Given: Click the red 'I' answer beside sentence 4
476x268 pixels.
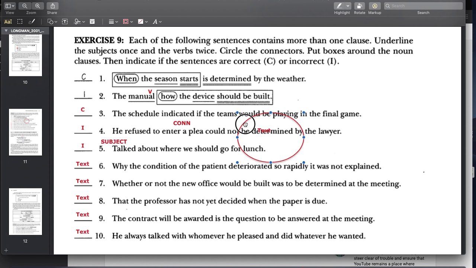Looking at the screenshot, I should [x=83, y=128].
